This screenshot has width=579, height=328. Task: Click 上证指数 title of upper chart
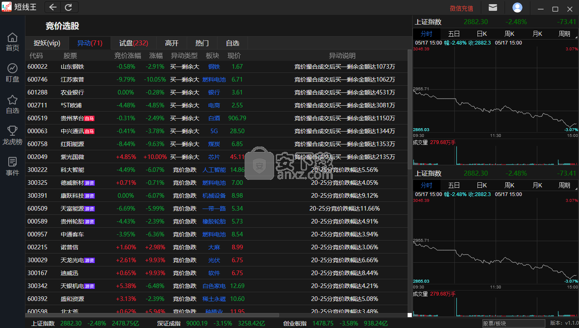[x=428, y=22]
